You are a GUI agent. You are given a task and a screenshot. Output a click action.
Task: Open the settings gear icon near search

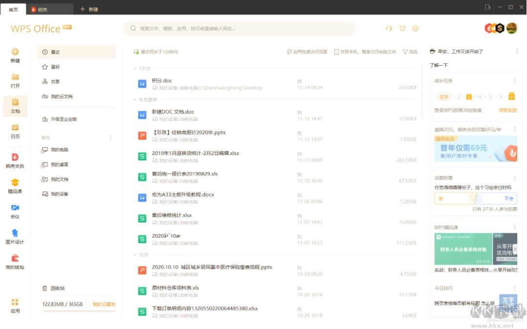415,28
